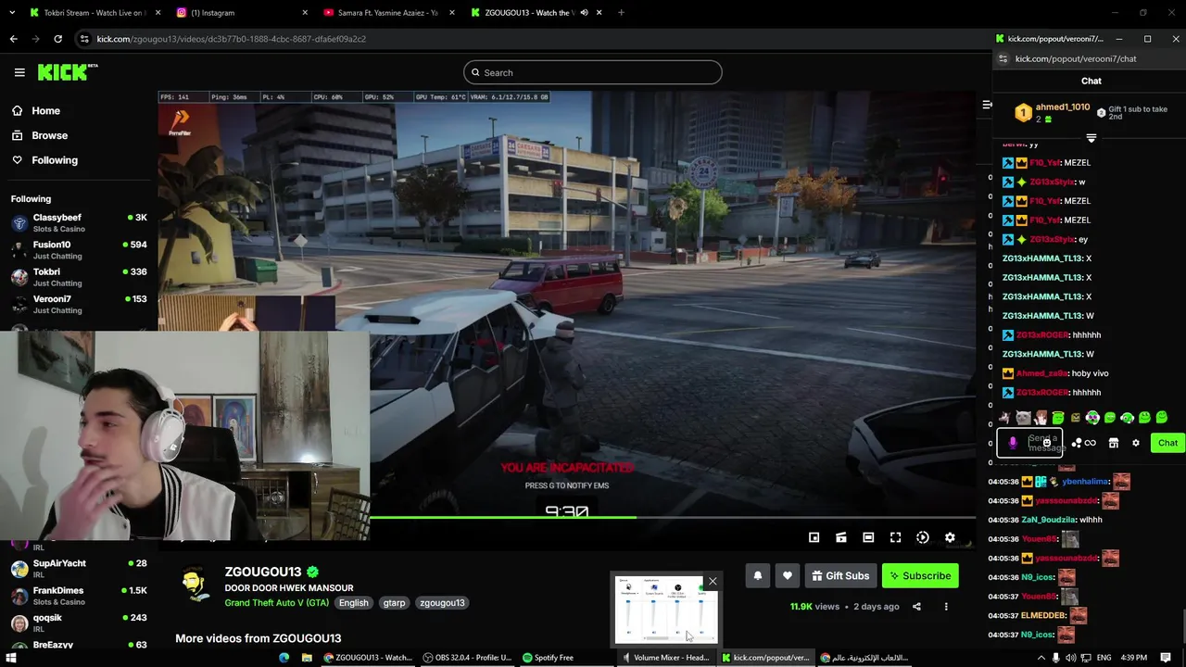Screen dimensions: 1186x667
Task: Open Home in the sidebar
Action: pyautogui.click(x=45, y=111)
